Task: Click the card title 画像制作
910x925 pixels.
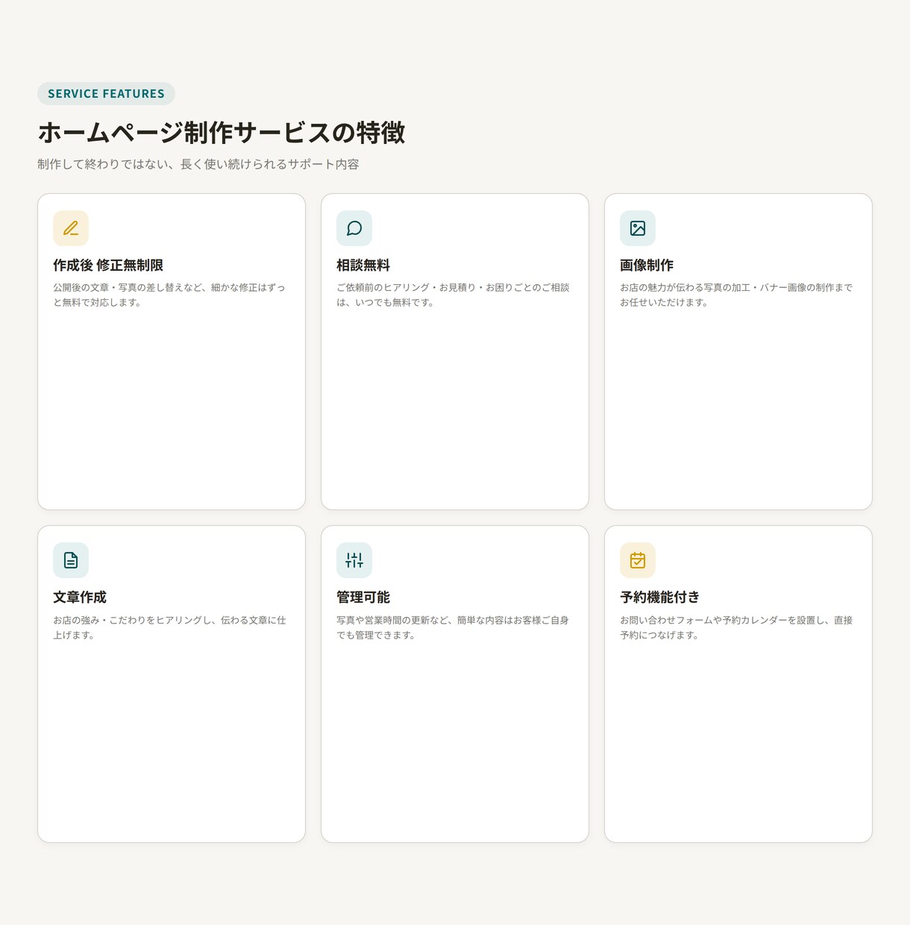Action: 647,266
